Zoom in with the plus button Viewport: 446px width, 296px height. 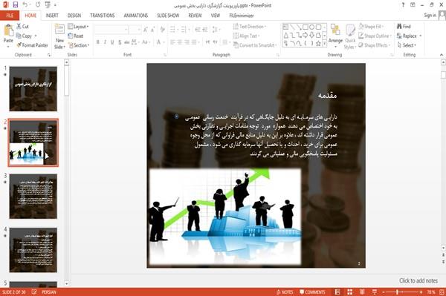click(421, 292)
